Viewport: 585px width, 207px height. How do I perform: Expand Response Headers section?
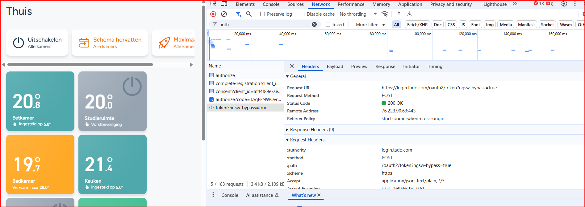click(x=312, y=130)
